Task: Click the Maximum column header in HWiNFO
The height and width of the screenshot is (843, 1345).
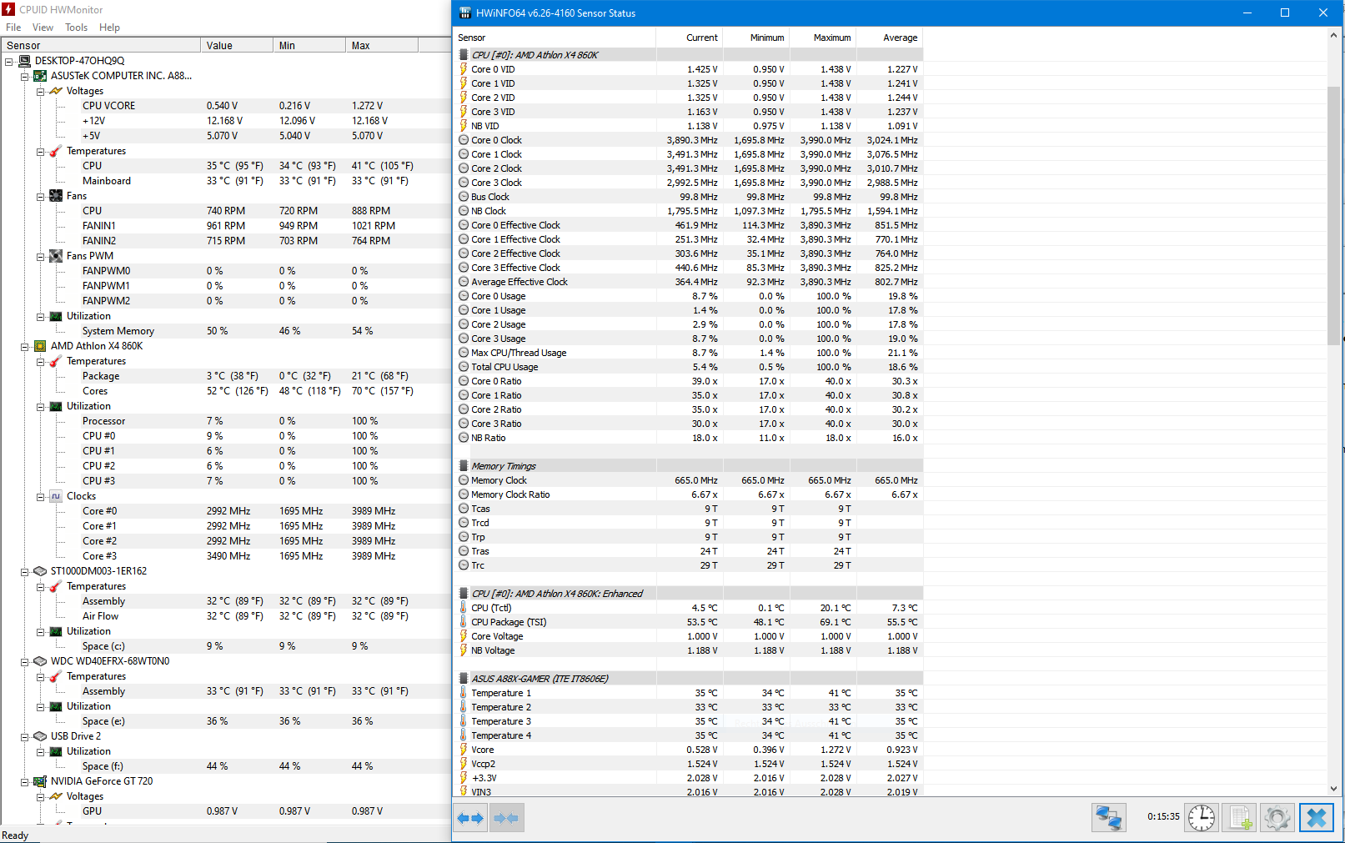Action: [822, 38]
